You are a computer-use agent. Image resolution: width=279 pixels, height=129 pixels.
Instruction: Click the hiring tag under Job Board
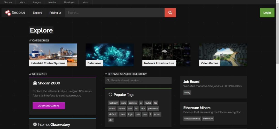[x=187, y=92]
